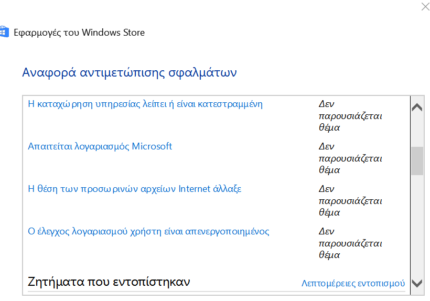Click the scrollbar down arrow
This screenshot has width=430, height=301.
coord(417,283)
